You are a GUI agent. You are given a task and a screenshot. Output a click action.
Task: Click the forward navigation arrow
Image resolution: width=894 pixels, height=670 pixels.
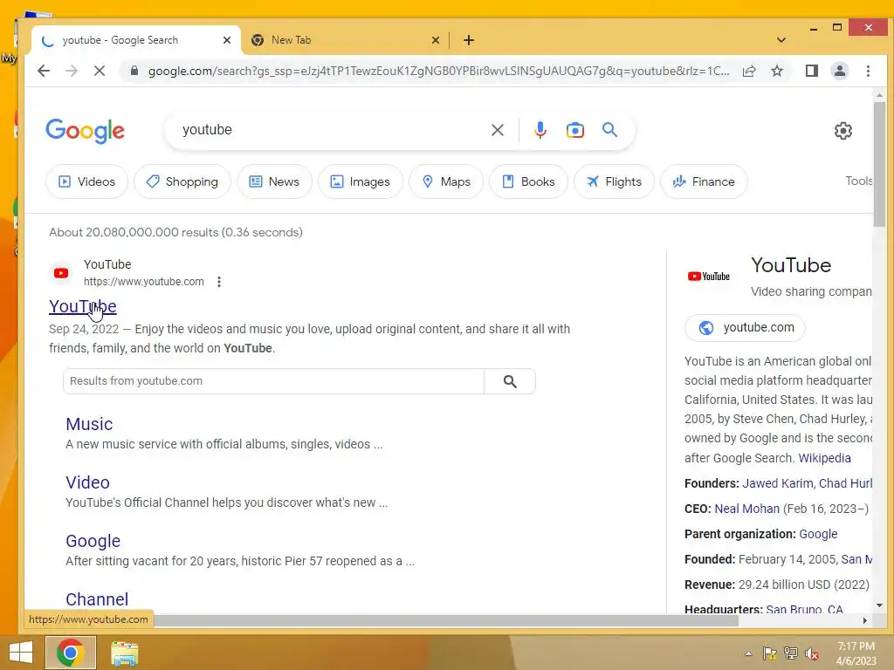(x=72, y=71)
